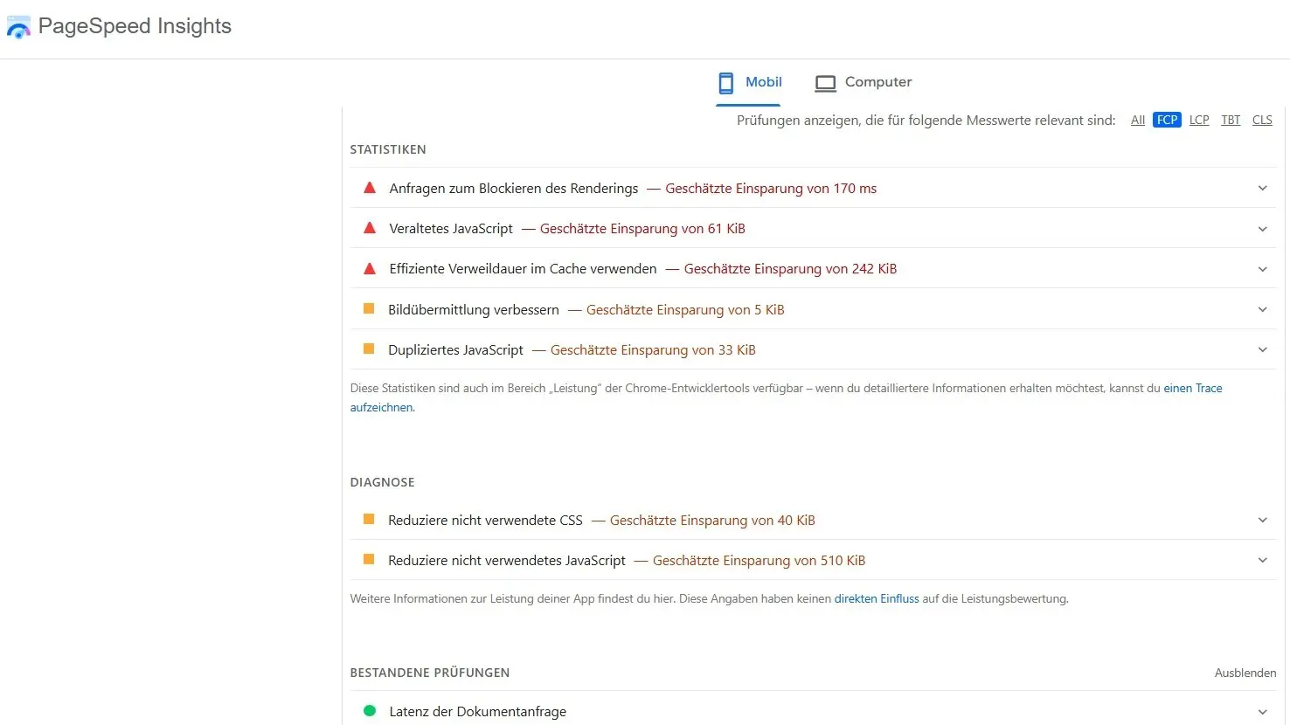Viewport: 1290px width, 725px height.
Task: Click the green circle beside Latenz der Dokumentanfrage
Action: (369, 710)
